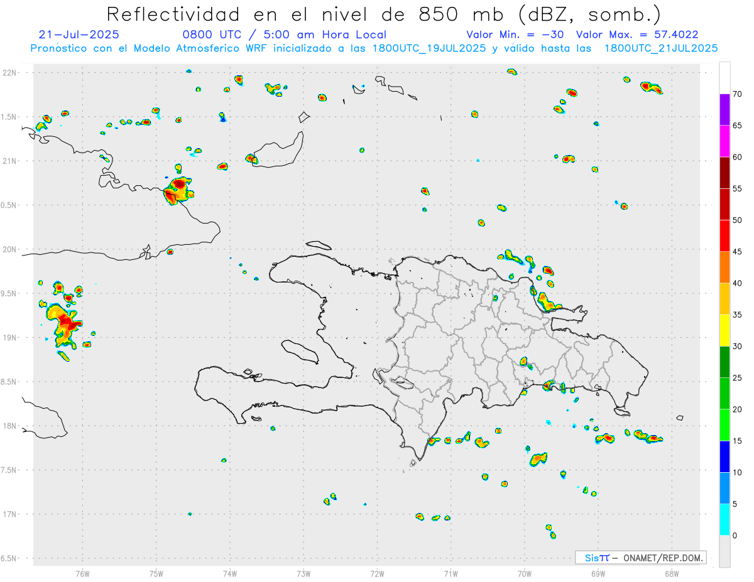Click the latitude axis label '22N'
Viewport: 754px width, 582px height.
click(9, 73)
